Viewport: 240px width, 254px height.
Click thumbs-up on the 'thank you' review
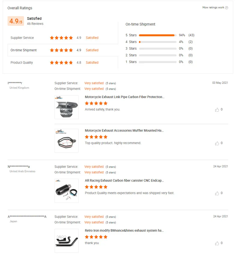(x=217, y=243)
